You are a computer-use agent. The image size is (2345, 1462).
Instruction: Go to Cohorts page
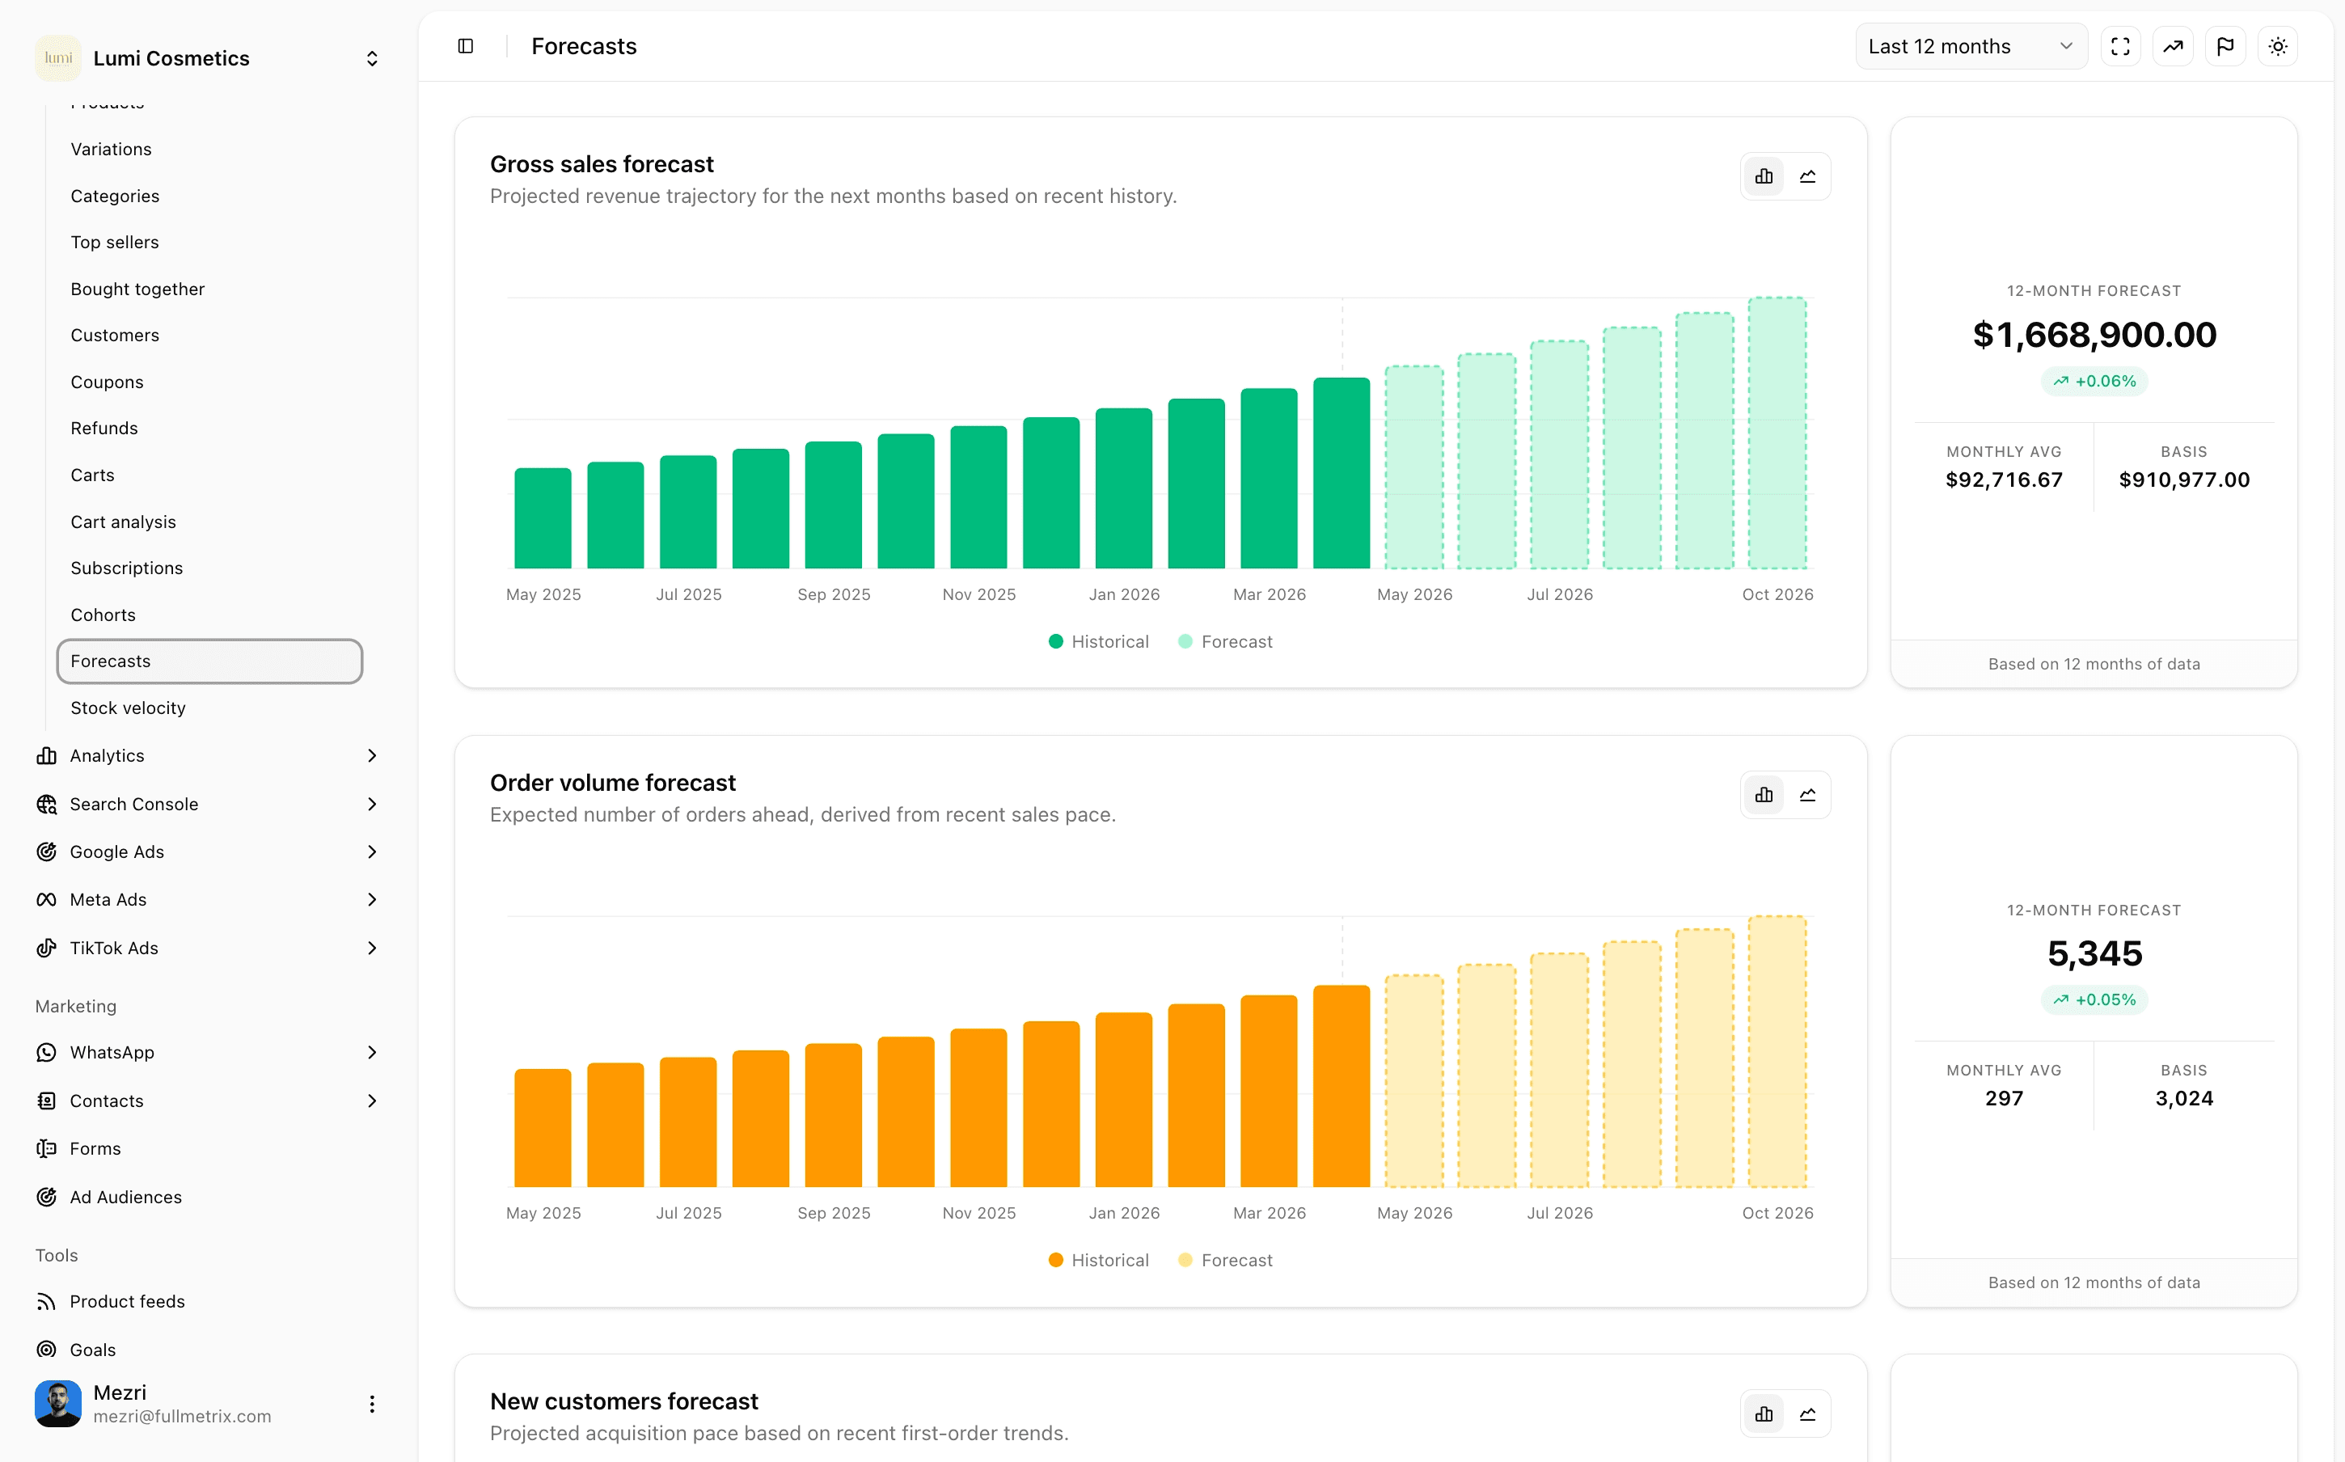click(104, 615)
